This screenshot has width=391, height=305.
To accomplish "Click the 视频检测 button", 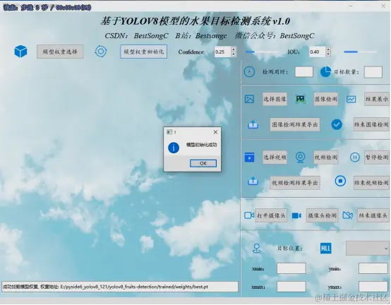I will (325, 157).
